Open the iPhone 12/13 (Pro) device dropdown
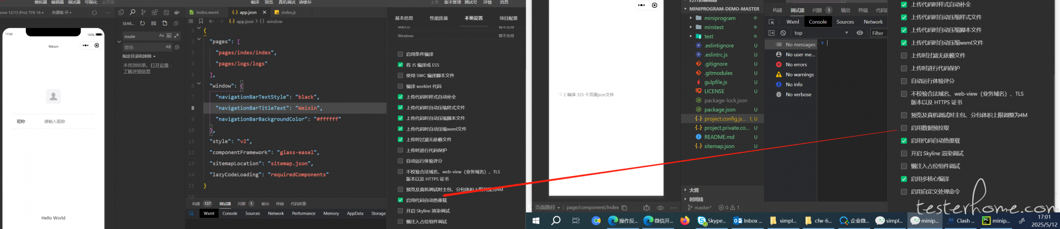The image size is (1060, 229). [x=22, y=12]
